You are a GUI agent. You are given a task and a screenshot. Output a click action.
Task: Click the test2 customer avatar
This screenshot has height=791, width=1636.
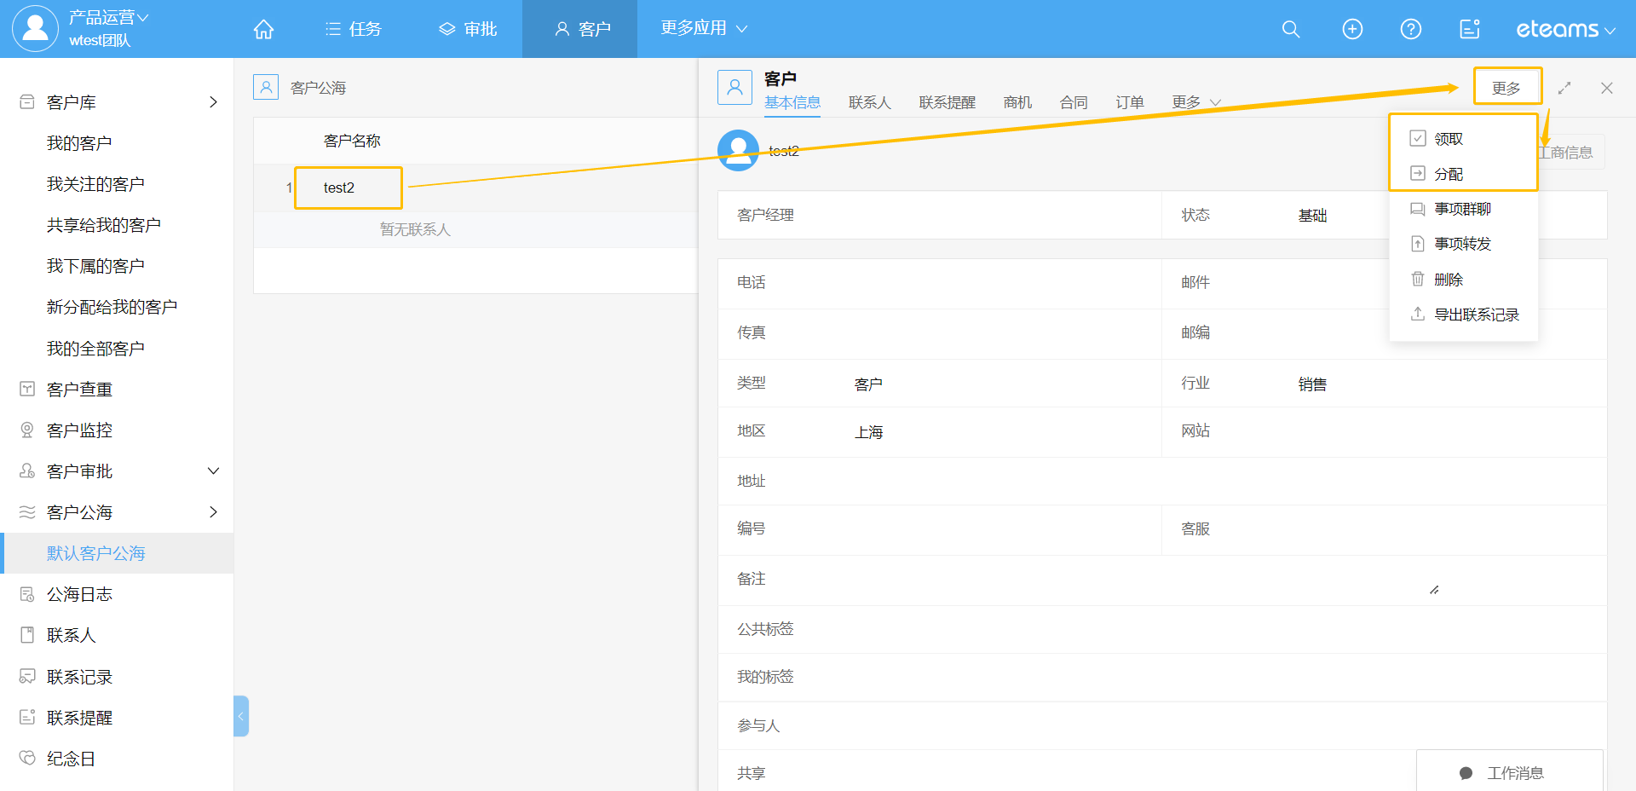point(738,151)
